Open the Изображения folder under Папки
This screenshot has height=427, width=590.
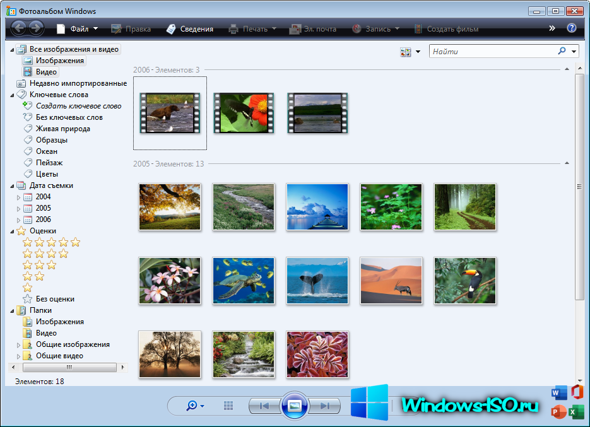[x=54, y=322]
